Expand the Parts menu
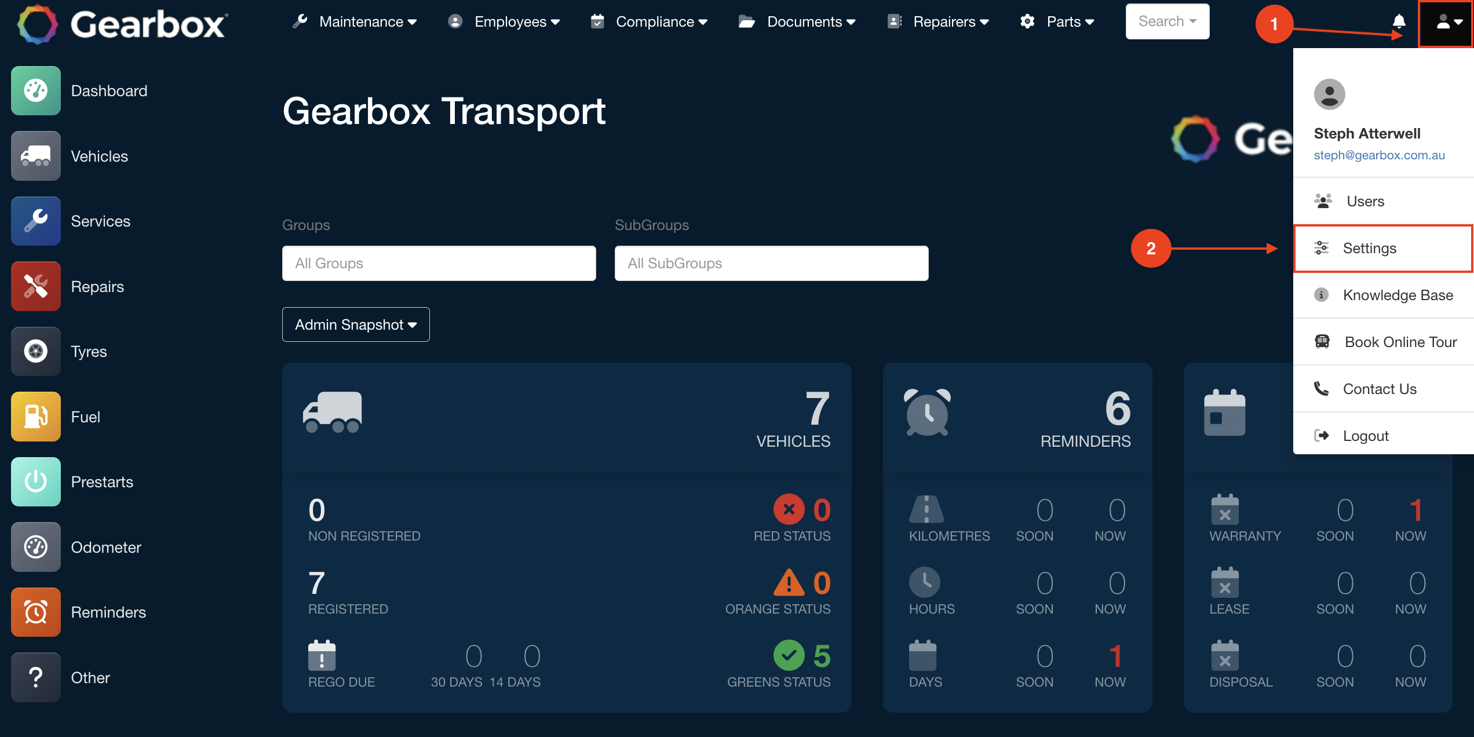1474x737 pixels. click(x=1057, y=22)
